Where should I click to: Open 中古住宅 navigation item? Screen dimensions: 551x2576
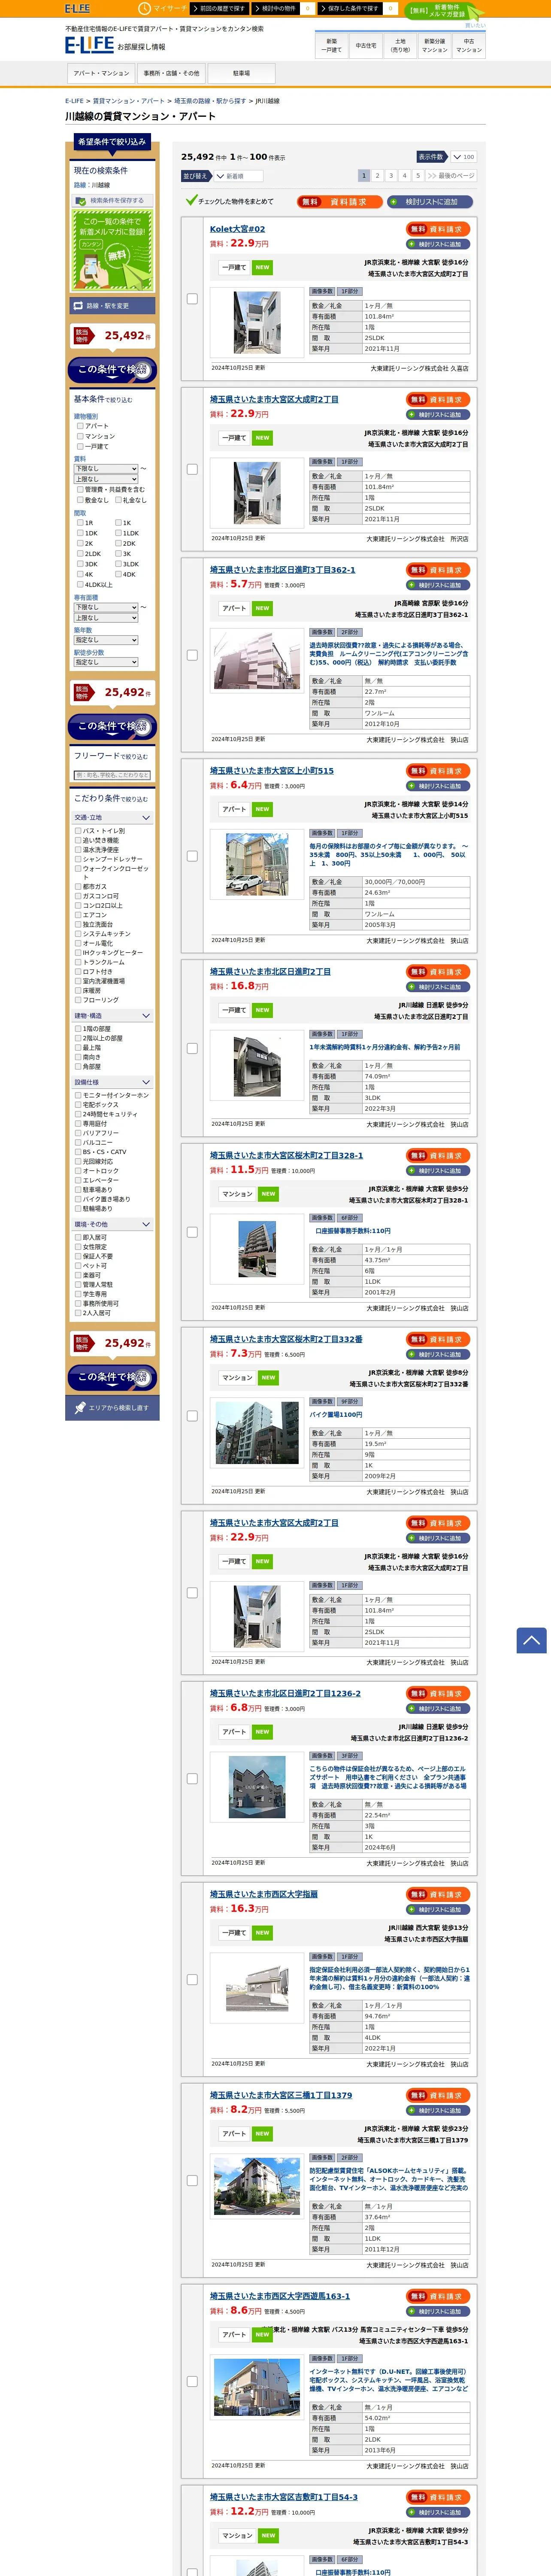click(x=366, y=46)
